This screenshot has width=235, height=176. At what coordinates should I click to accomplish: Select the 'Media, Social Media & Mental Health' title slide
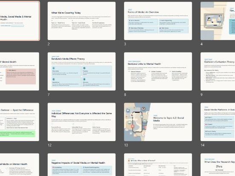pos(20,21)
